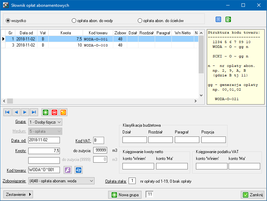
Task: Go to the next record
Action: click(25, 112)
